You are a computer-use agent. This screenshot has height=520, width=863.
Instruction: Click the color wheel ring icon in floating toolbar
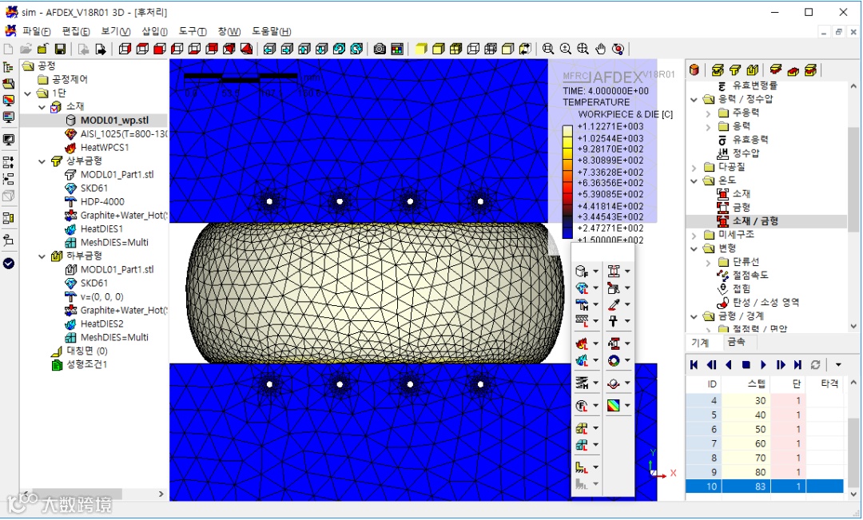click(x=614, y=360)
